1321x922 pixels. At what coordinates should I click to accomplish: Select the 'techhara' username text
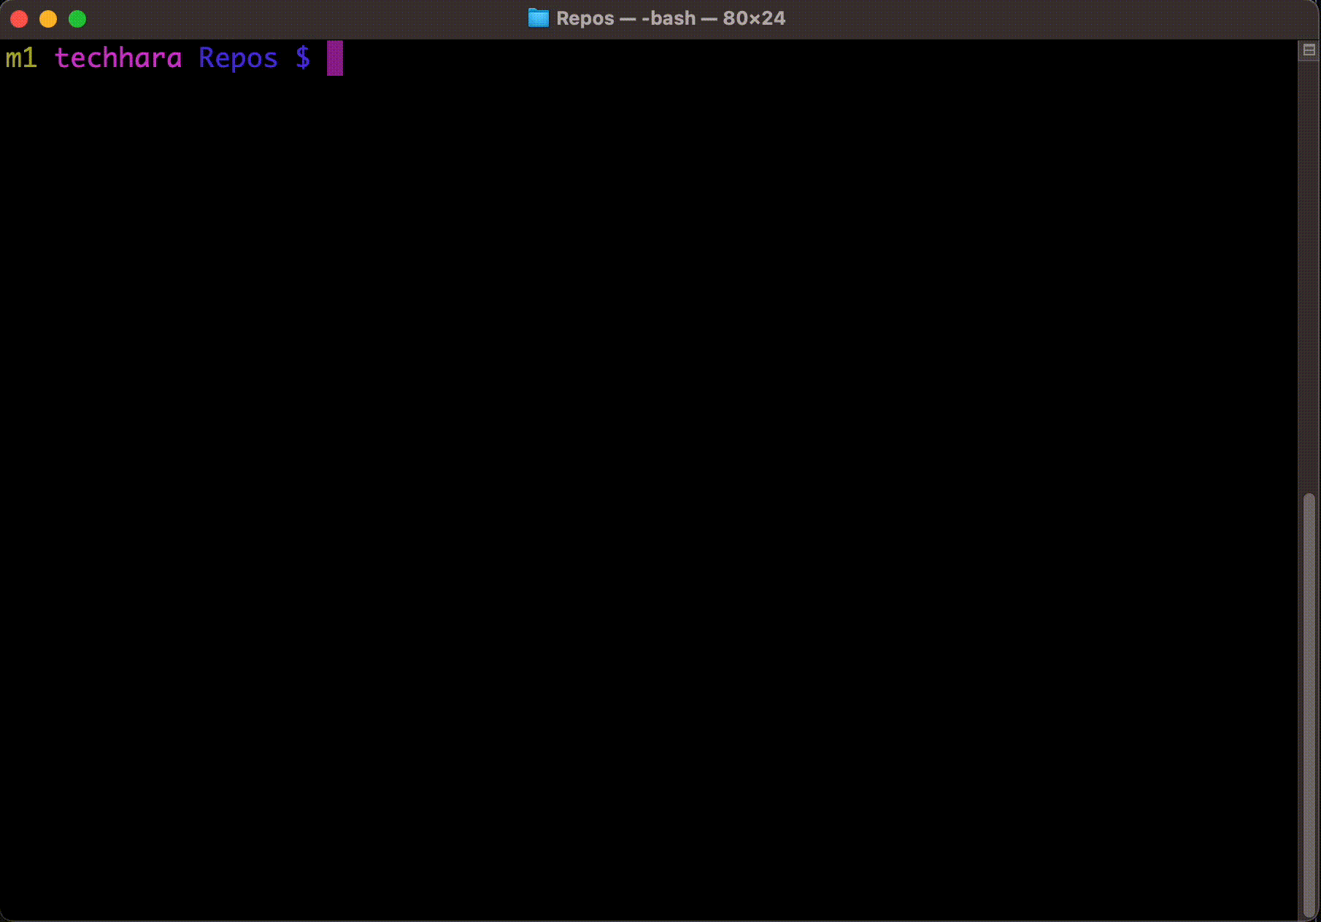coord(119,58)
